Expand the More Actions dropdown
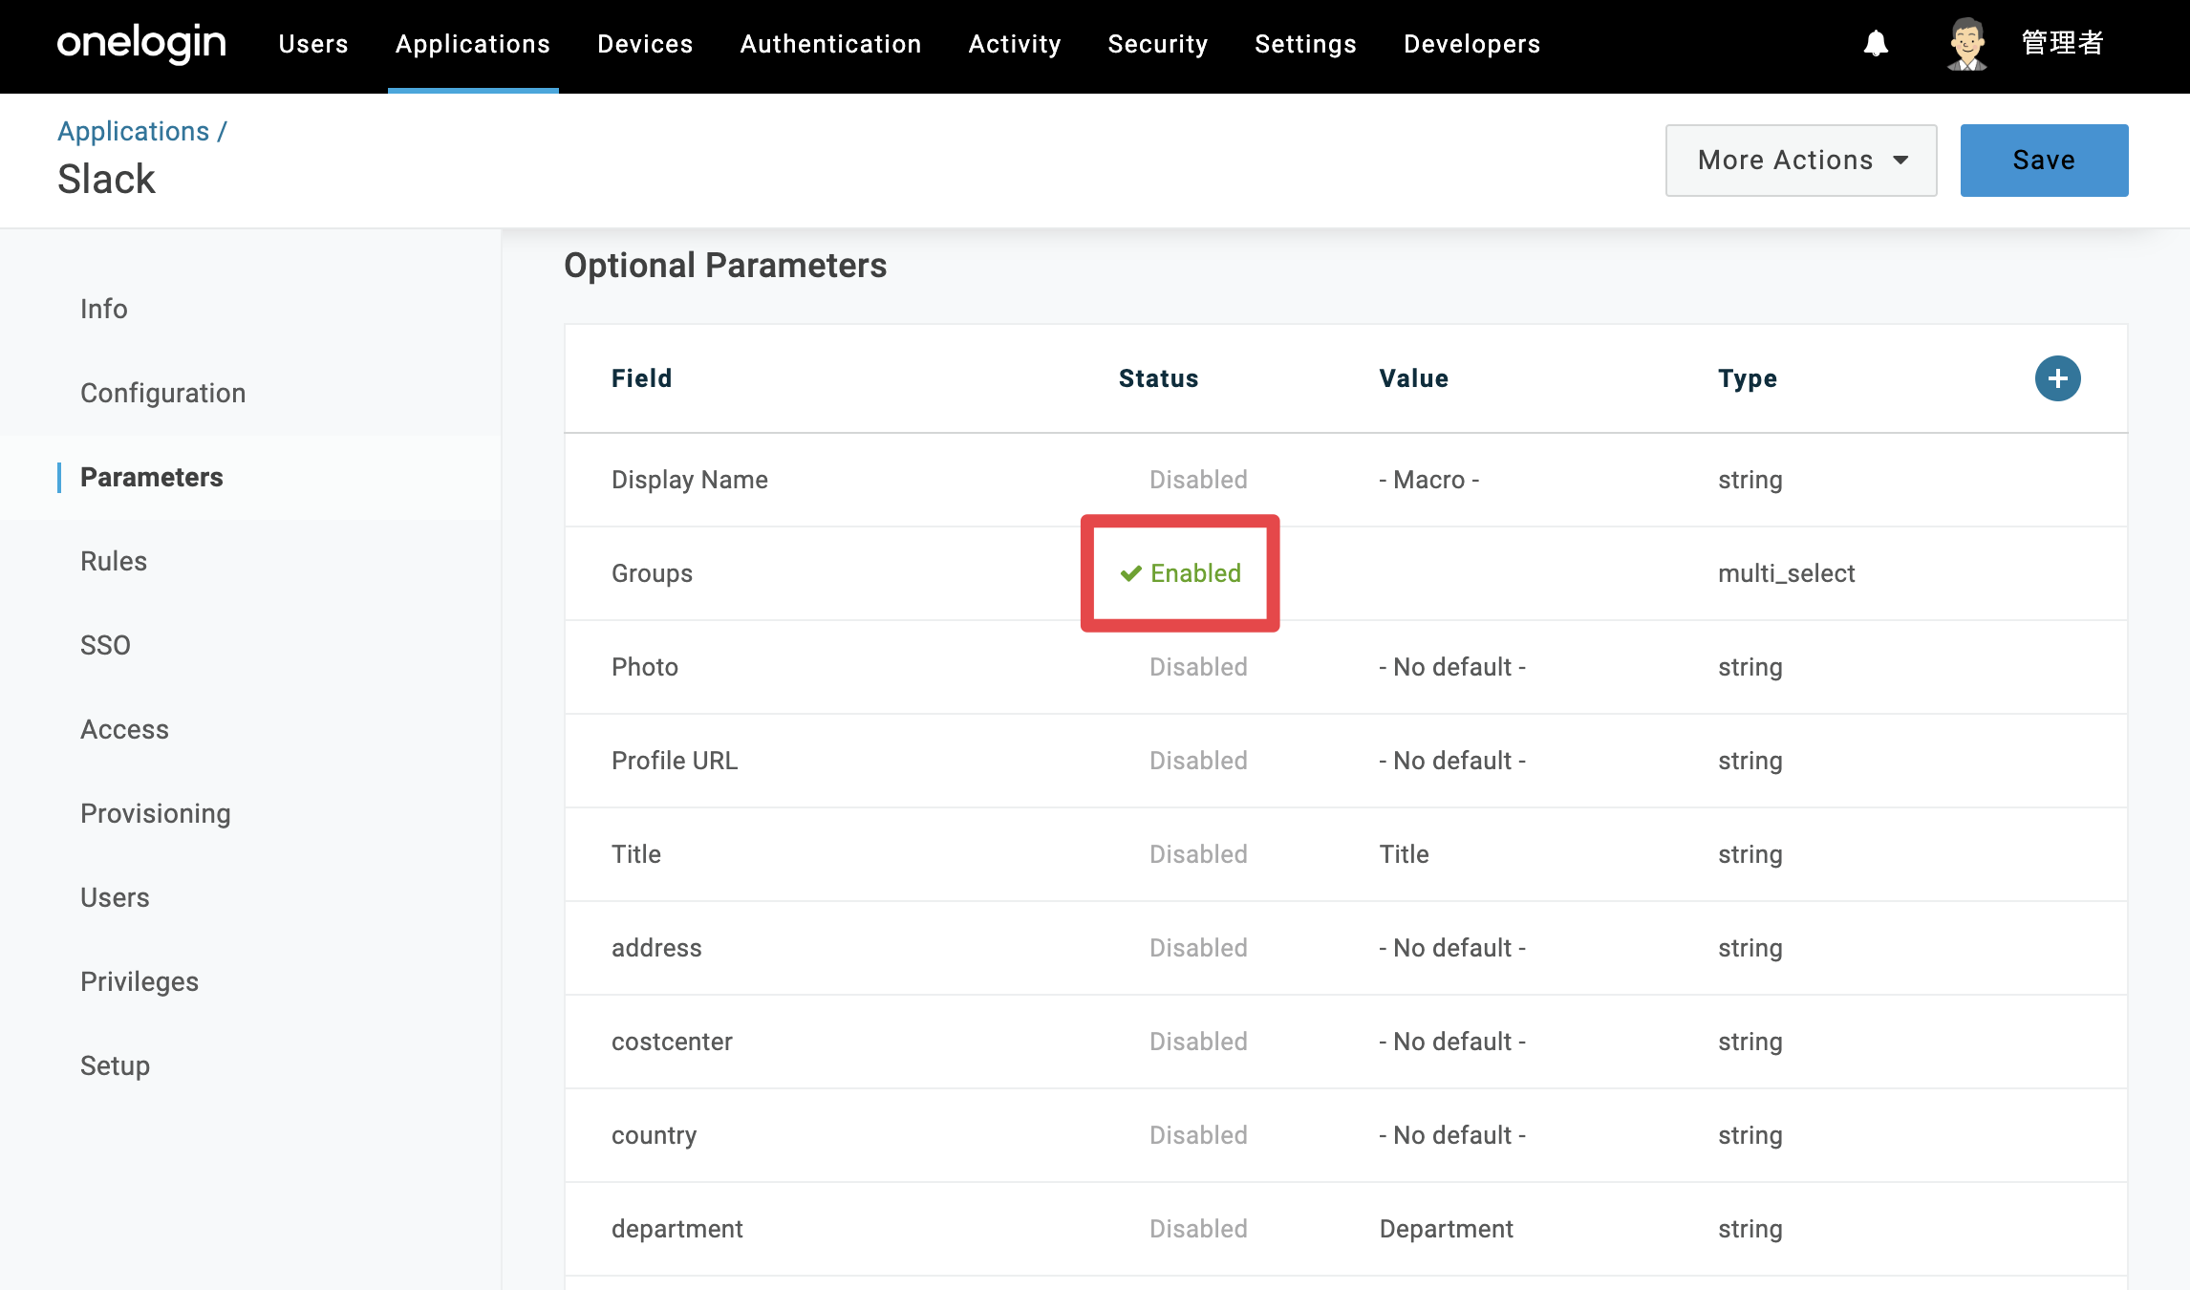 click(x=1801, y=161)
